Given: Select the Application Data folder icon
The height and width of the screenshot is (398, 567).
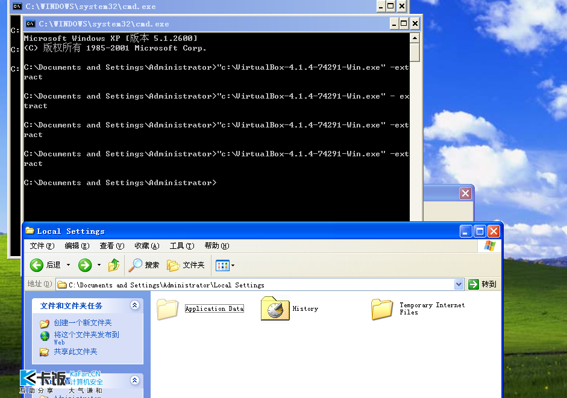Looking at the screenshot, I should 168,309.
